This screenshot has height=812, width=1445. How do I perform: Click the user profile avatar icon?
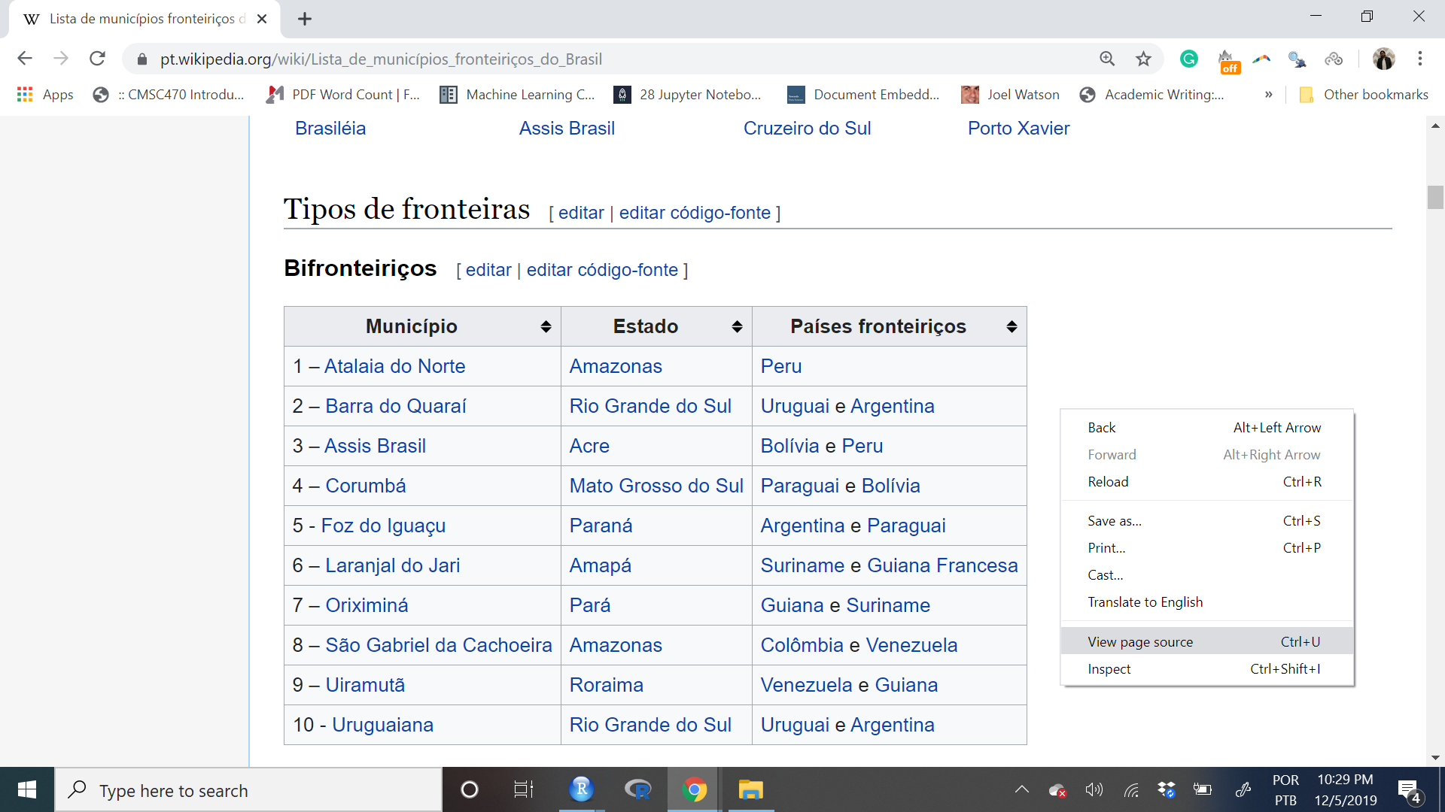[x=1383, y=59]
